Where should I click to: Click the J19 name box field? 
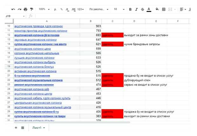coord(13,16)
